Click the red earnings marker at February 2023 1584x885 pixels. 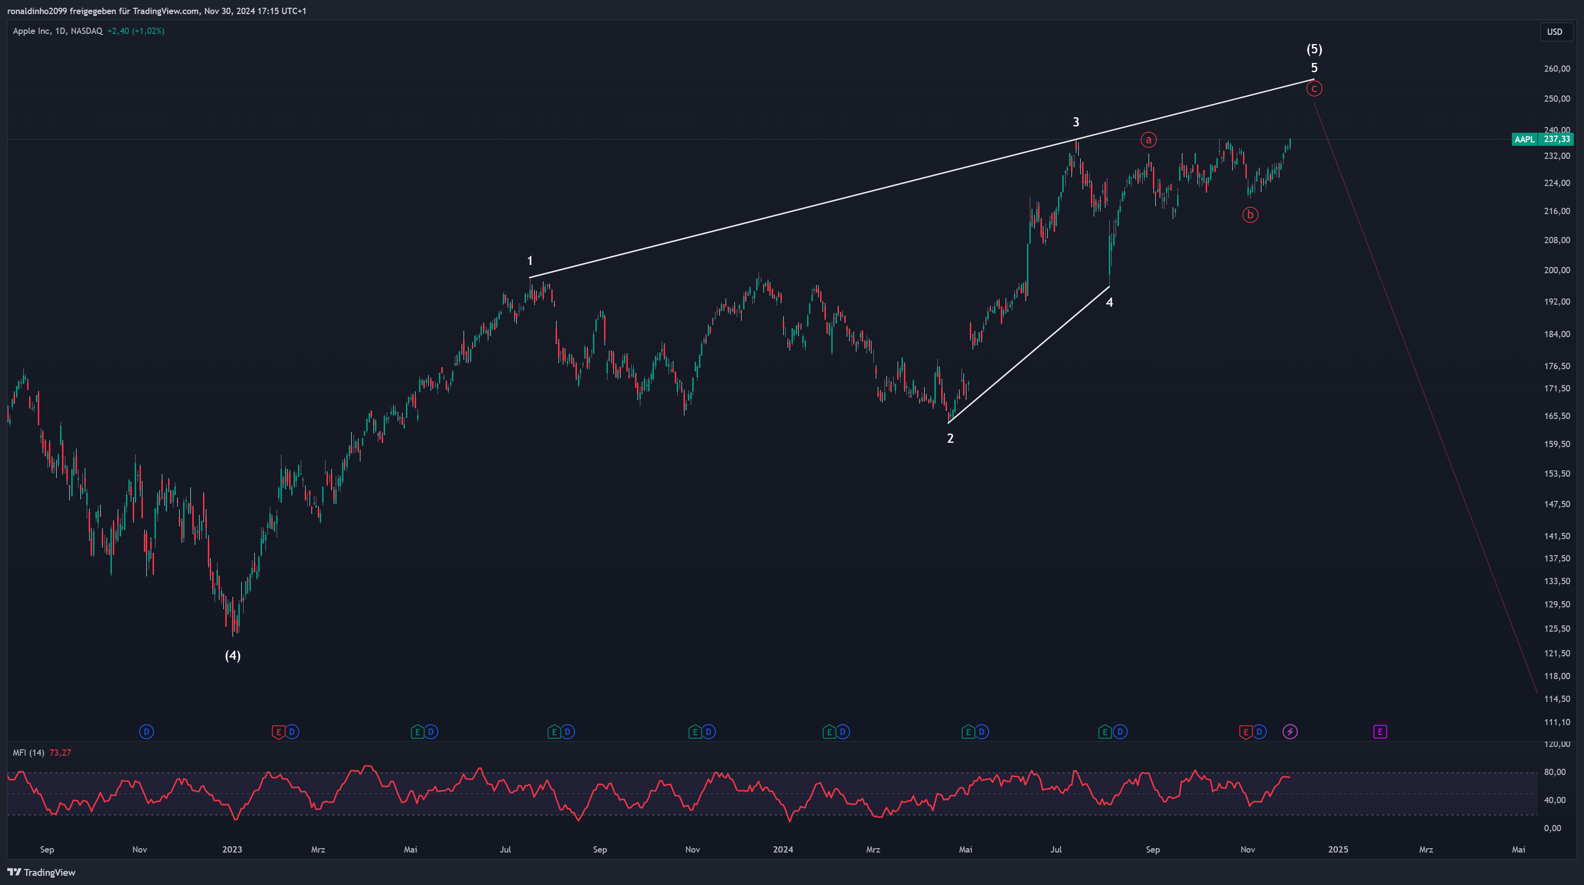279,732
